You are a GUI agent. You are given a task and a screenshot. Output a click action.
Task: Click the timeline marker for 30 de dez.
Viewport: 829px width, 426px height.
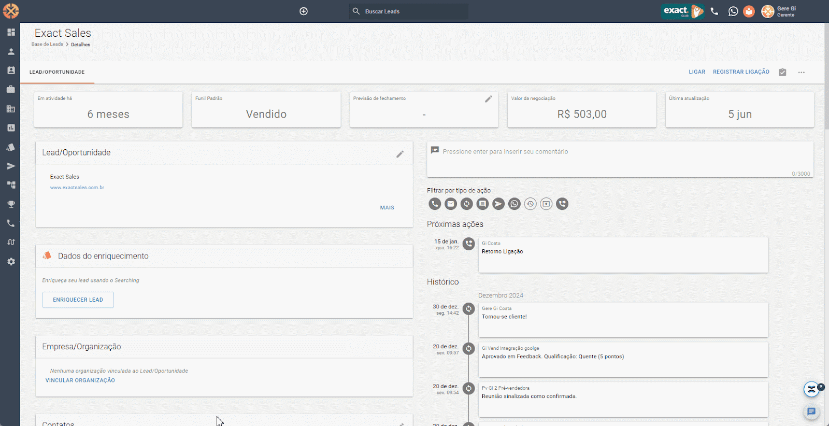(x=469, y=309)
